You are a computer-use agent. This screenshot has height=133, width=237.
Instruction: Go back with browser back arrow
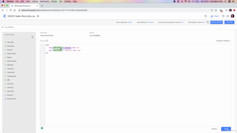pyautogui.click(x=3, y=10)
